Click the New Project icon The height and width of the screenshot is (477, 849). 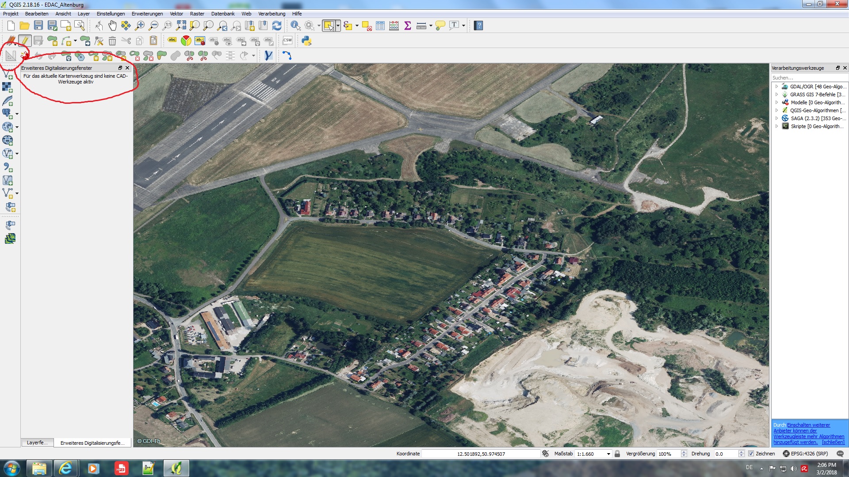11,26
